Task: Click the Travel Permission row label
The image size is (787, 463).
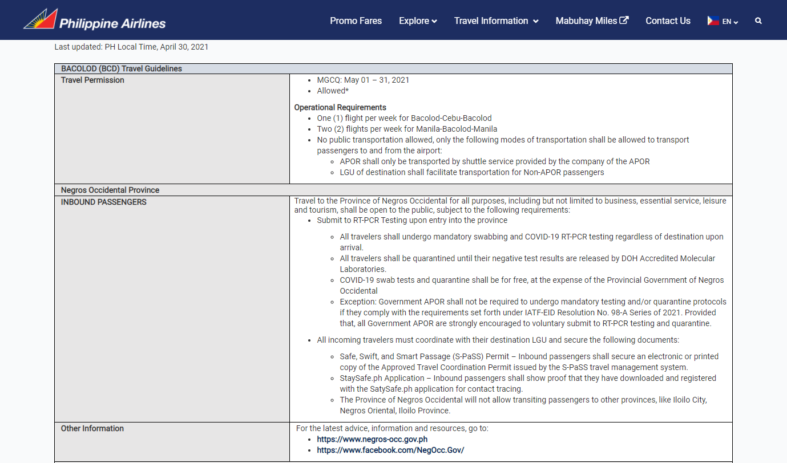Action: point(92,80)
